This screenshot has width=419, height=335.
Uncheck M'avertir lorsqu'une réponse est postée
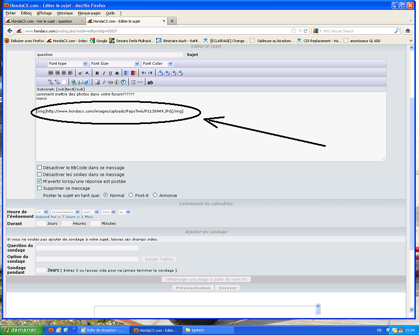(x=40, y=181)
